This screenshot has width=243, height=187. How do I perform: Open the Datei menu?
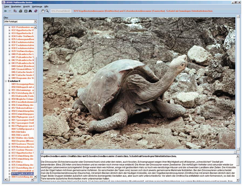6,6
